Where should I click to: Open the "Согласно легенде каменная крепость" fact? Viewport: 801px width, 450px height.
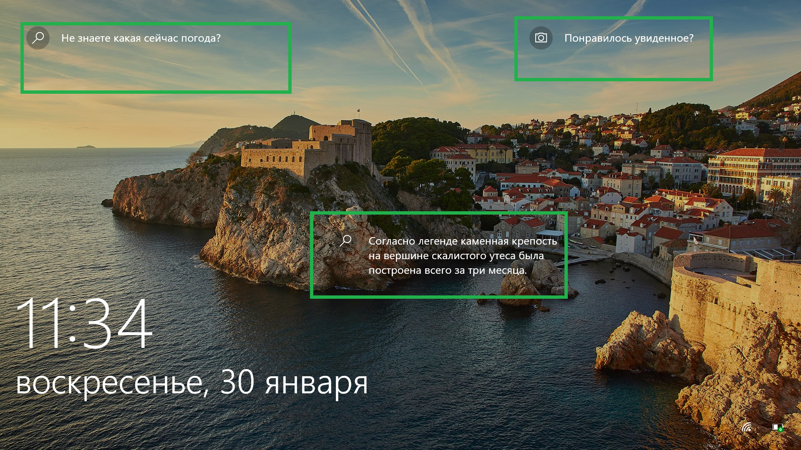pos(463,256)
